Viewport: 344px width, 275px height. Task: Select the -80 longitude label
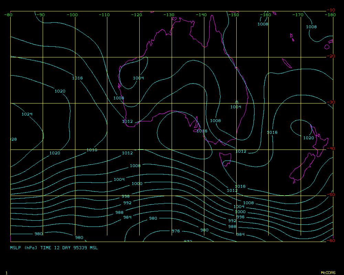(x=9, y=15)
